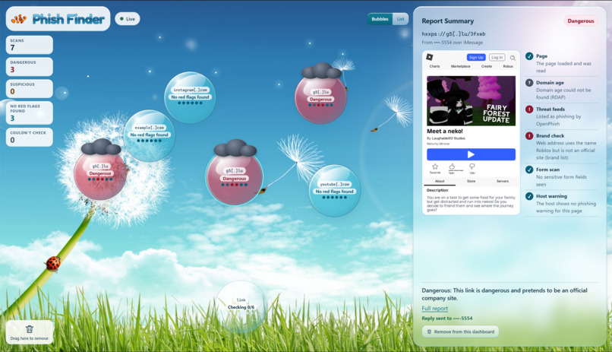Open the Store tab in page preview
The image size is (612, 352).
pos(471,181)
